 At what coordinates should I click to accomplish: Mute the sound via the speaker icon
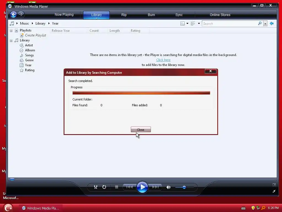point(168,187)
